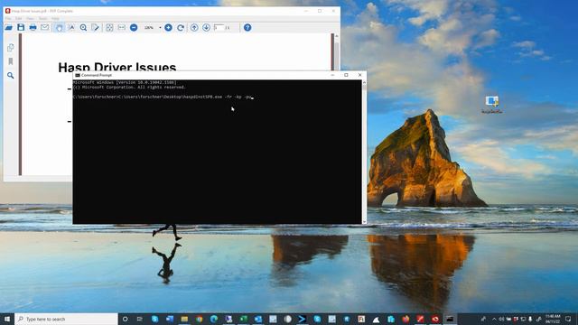Zoom in with the plus button
Image resolution: width=578 pixels, height=325 pixels.
point(168,28)
